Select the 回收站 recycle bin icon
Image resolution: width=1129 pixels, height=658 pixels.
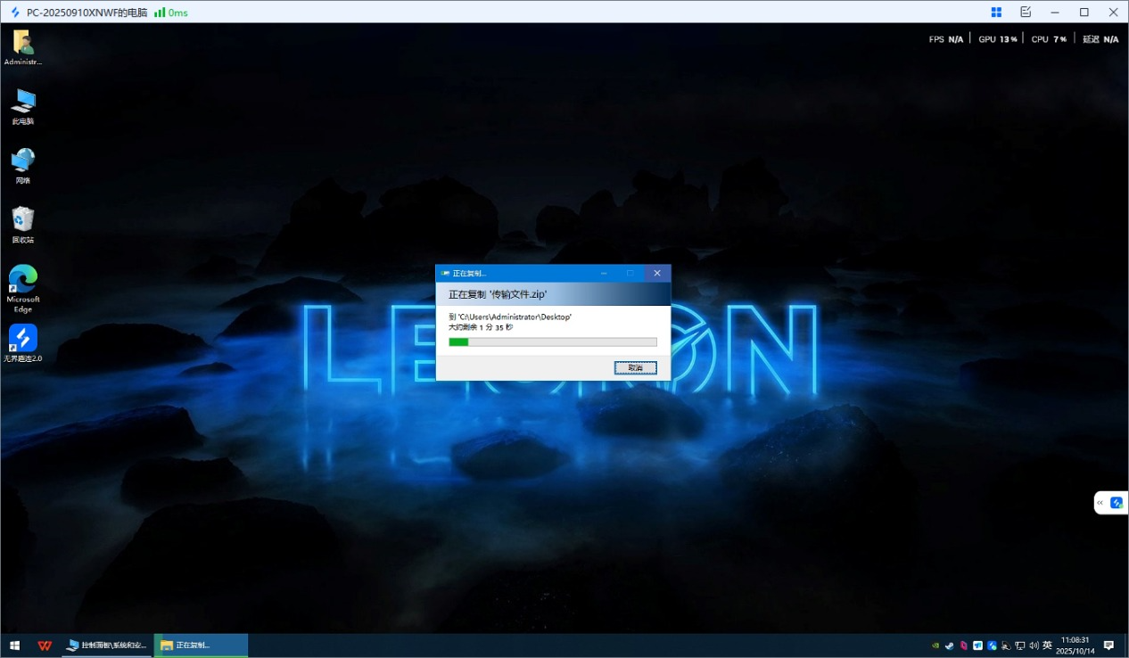(23, 225)
